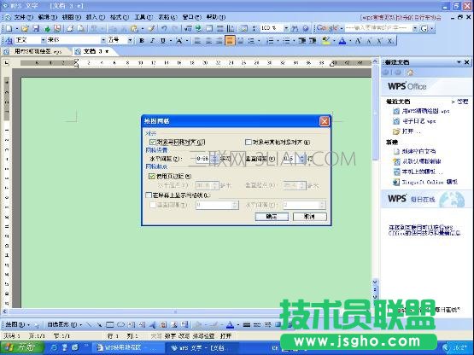Screen dimensions: 474x355
Task: Click the 新建空白文档 link in task pane
Action: [418, 151]
